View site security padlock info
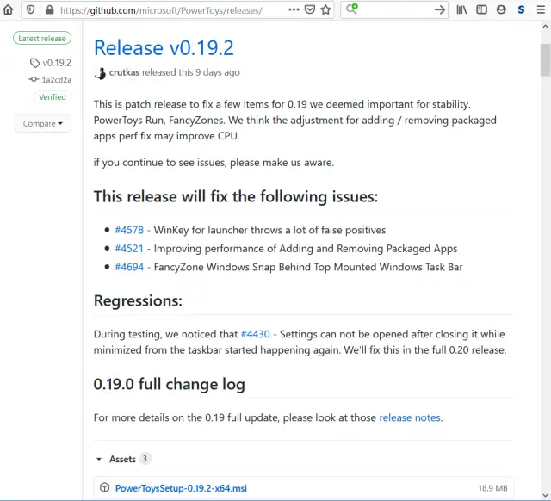This screenshot has height=501, width=551. pyautogui.click(x=50, y=9)
